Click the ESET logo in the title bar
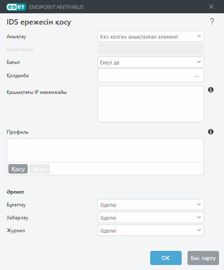This screenshot has height=270, width=224. click(x=16, y=7)
